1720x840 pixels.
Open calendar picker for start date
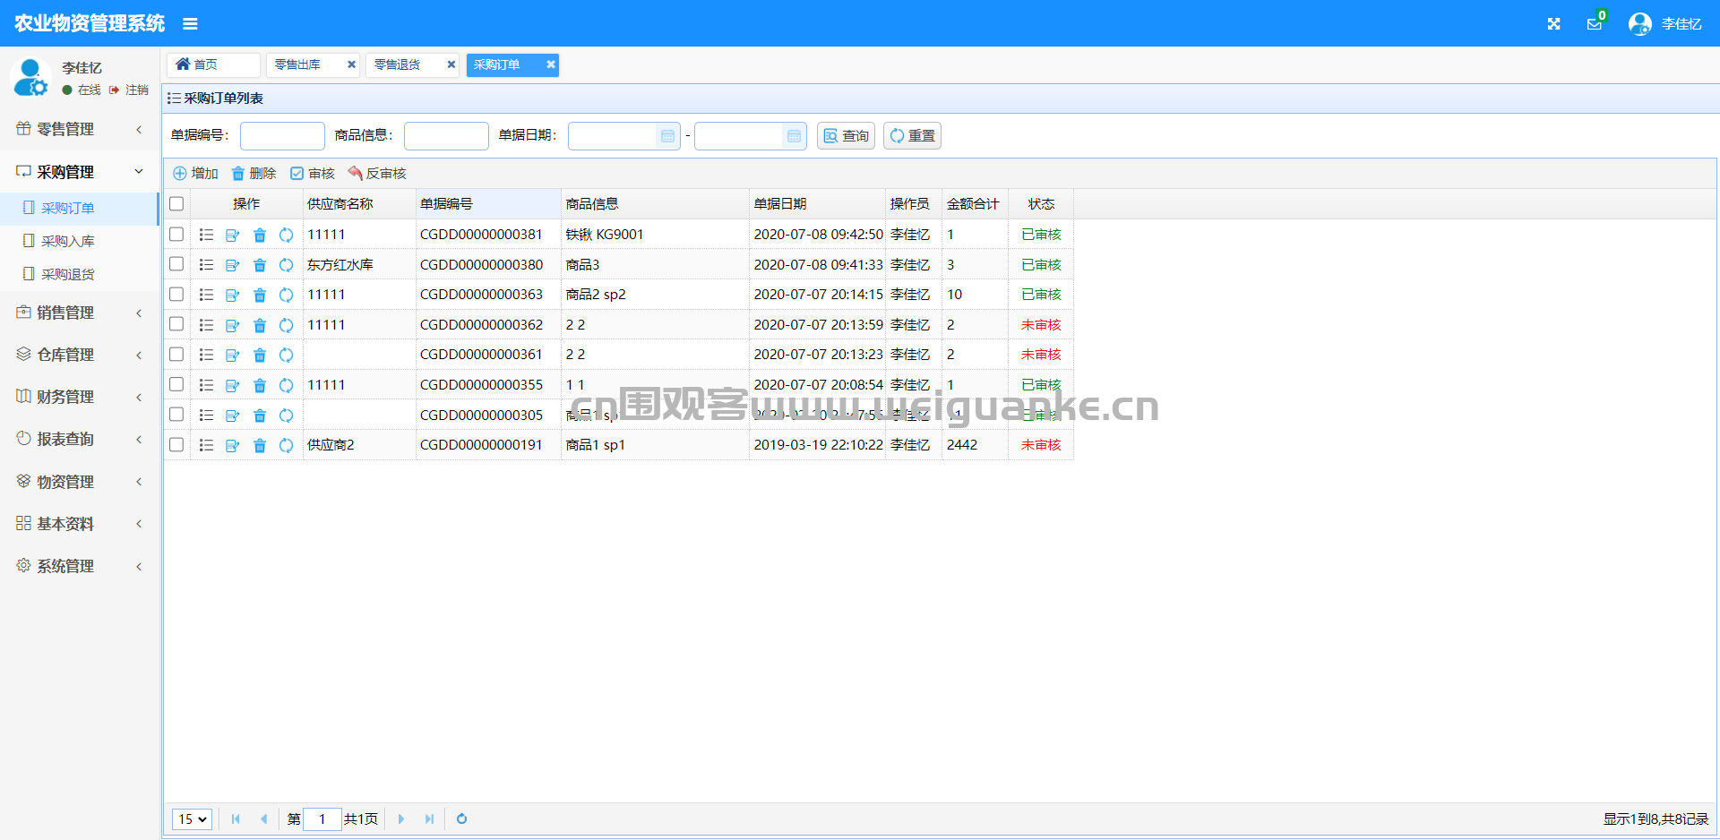[667, 136]
